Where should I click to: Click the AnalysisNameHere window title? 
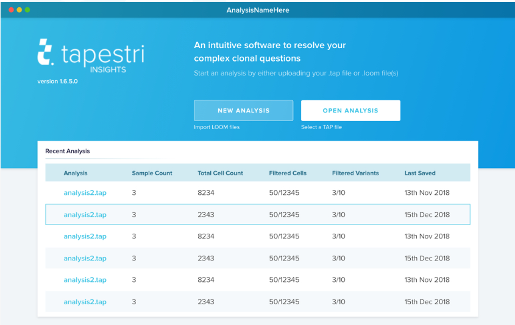click(x=257, y=10)
